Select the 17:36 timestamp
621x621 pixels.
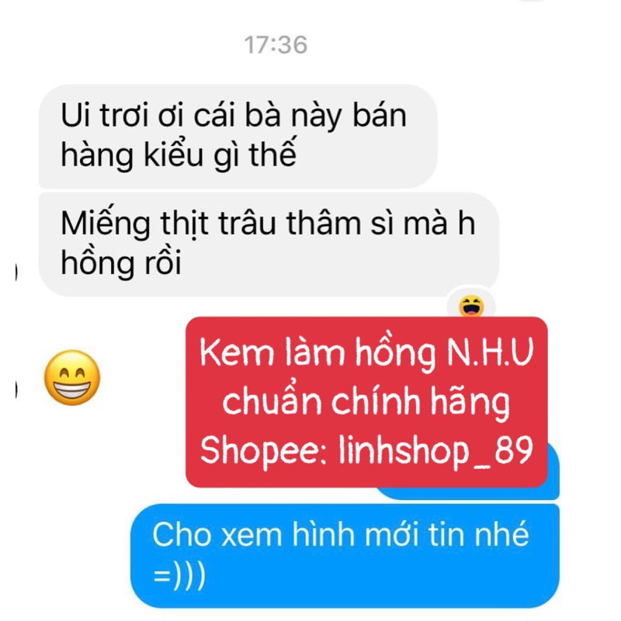(x=276, y=45)
